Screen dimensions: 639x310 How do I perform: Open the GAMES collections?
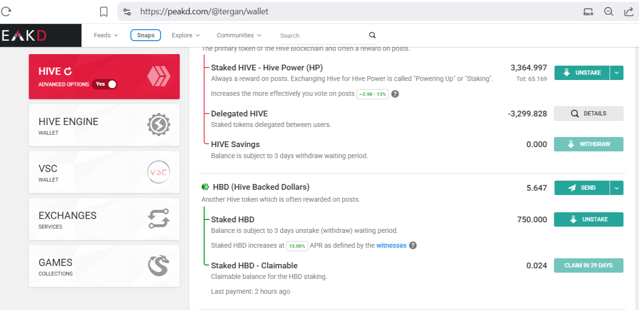104,266
